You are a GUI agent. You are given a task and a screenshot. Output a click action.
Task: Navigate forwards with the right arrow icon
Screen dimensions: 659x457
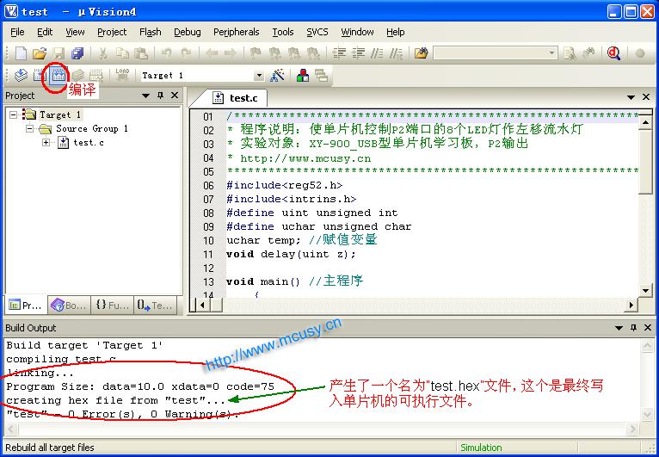(231, 53)
